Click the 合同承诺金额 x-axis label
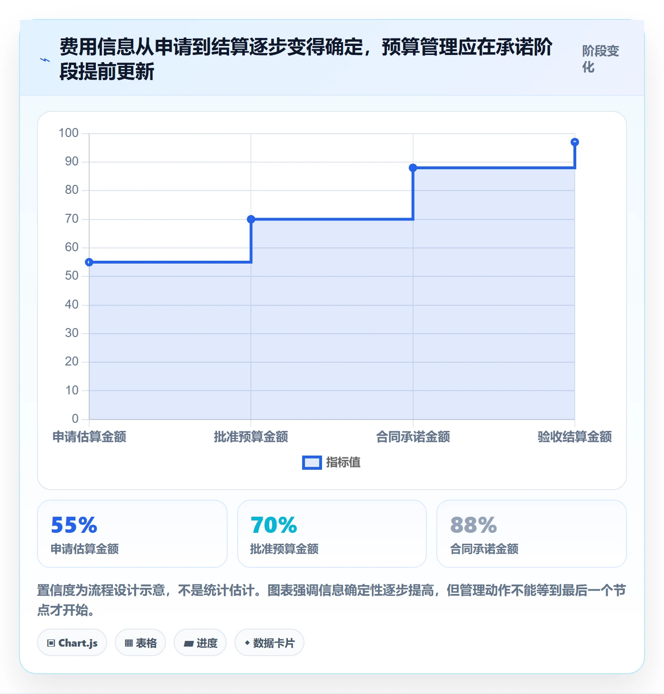The height and width of the screenshot is (694, 664). tap(413, 437)
